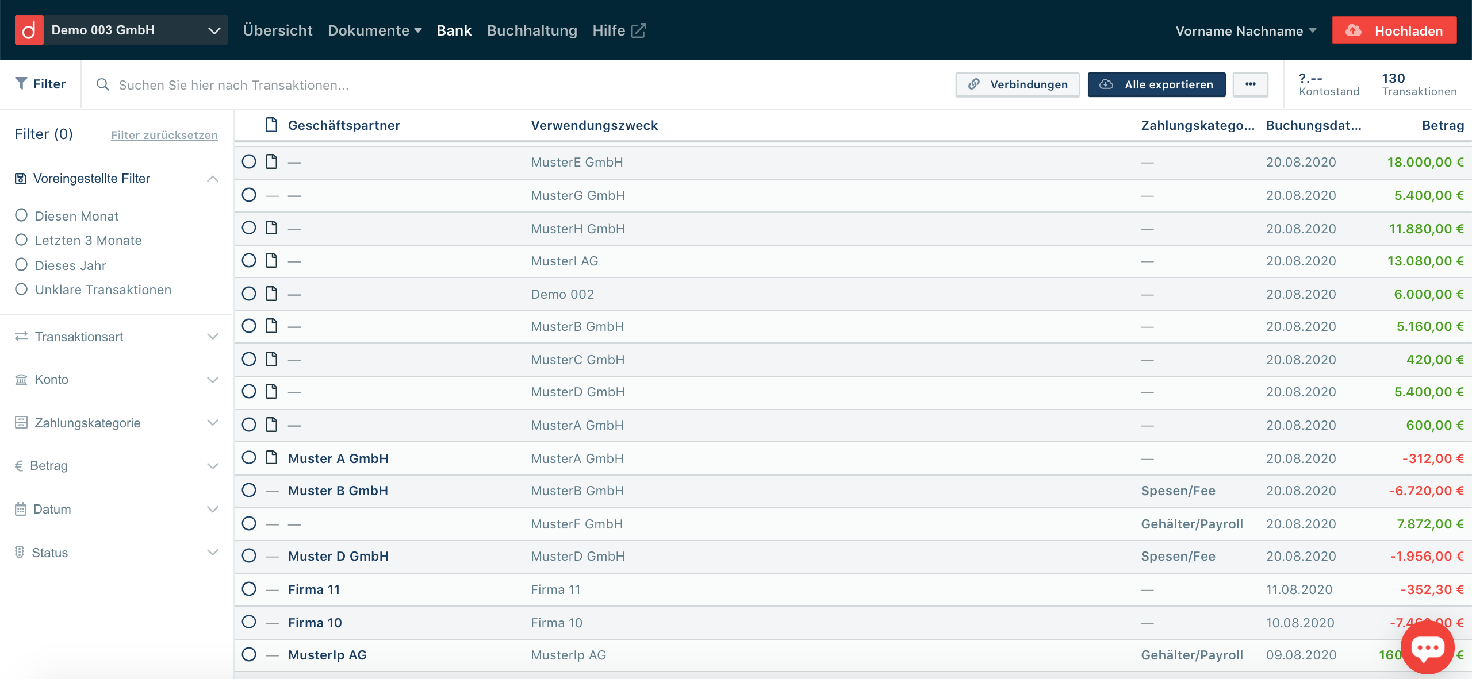Click the Alle exportieren button
1472x679 pixels.
(x=1156, y=84)
